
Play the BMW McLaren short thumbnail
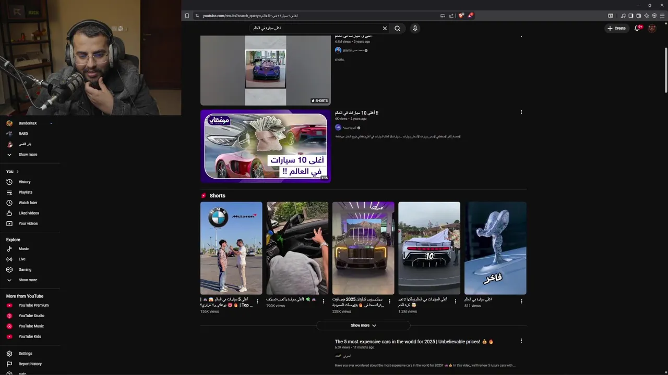pos(231,248)
